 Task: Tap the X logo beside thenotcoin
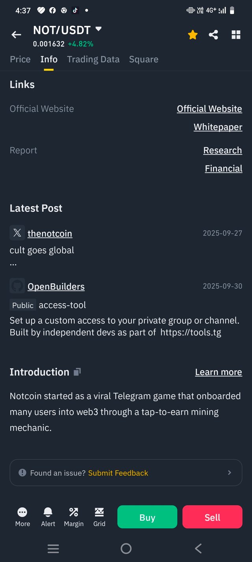click(x=17, y=233)
